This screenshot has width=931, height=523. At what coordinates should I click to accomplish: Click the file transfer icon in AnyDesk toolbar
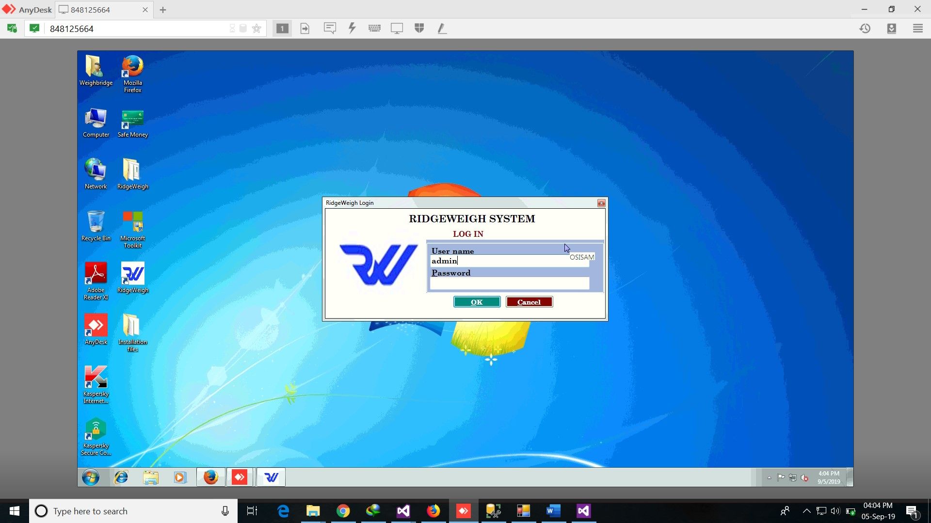[x=305, y=29]
